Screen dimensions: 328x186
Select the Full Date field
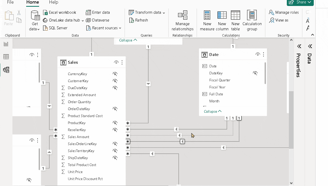coord(216,94)
